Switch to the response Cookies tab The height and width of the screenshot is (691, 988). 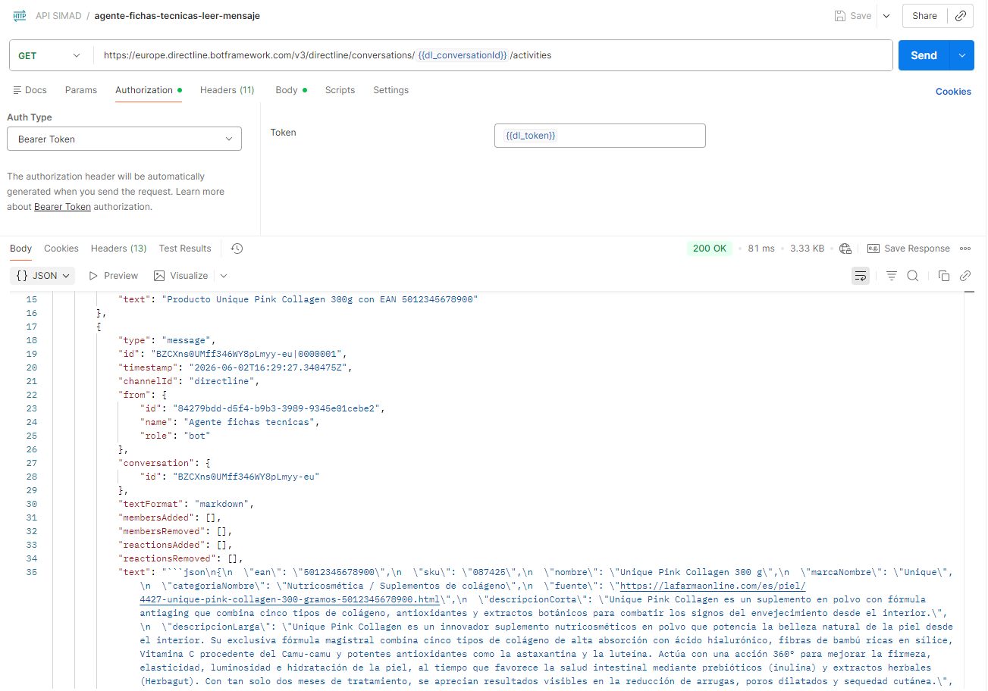coord(61,249)
